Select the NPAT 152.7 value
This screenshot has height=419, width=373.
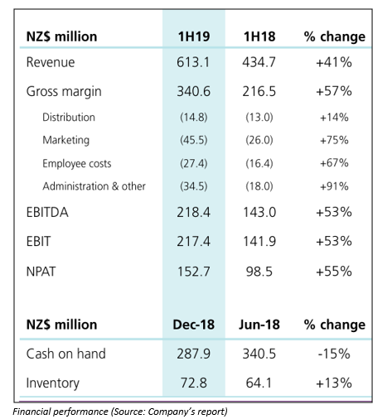(x=193, y=272)
